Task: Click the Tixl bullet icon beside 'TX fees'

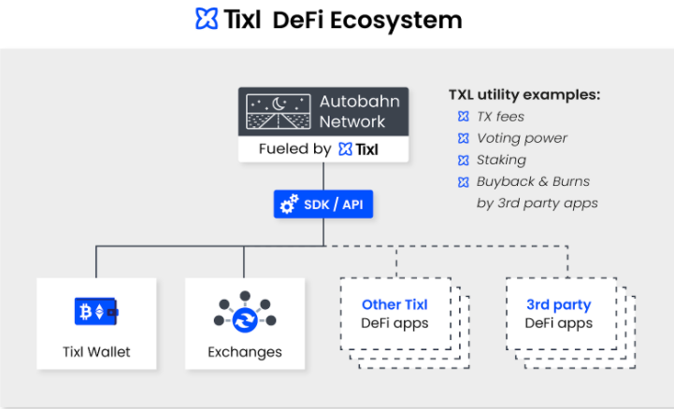Action: click(x=464, y=117)
